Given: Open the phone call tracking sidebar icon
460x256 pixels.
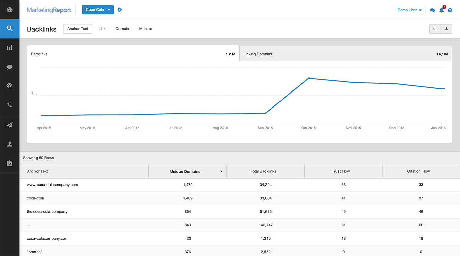Looking at the screenshot, I should (x=10, y=105).
